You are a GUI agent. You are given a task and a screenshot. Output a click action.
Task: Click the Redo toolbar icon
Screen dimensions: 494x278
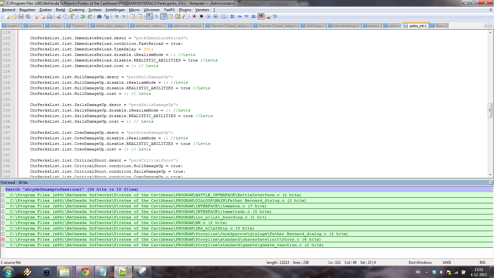[x=90, y=16]
